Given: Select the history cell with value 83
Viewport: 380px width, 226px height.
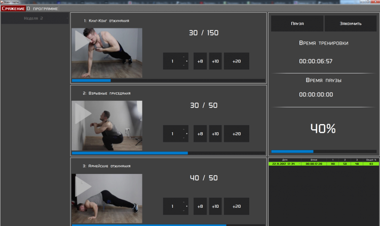Looking at the screenshot, I should [371, 164].
